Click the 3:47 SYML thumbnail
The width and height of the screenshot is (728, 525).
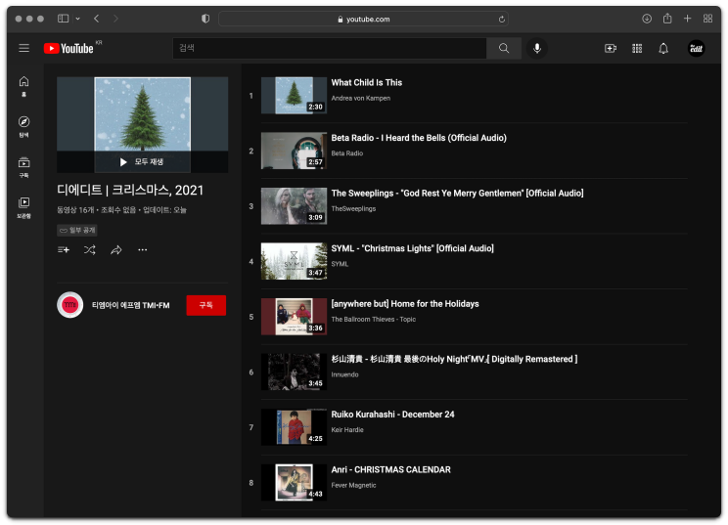coord(294,261)
